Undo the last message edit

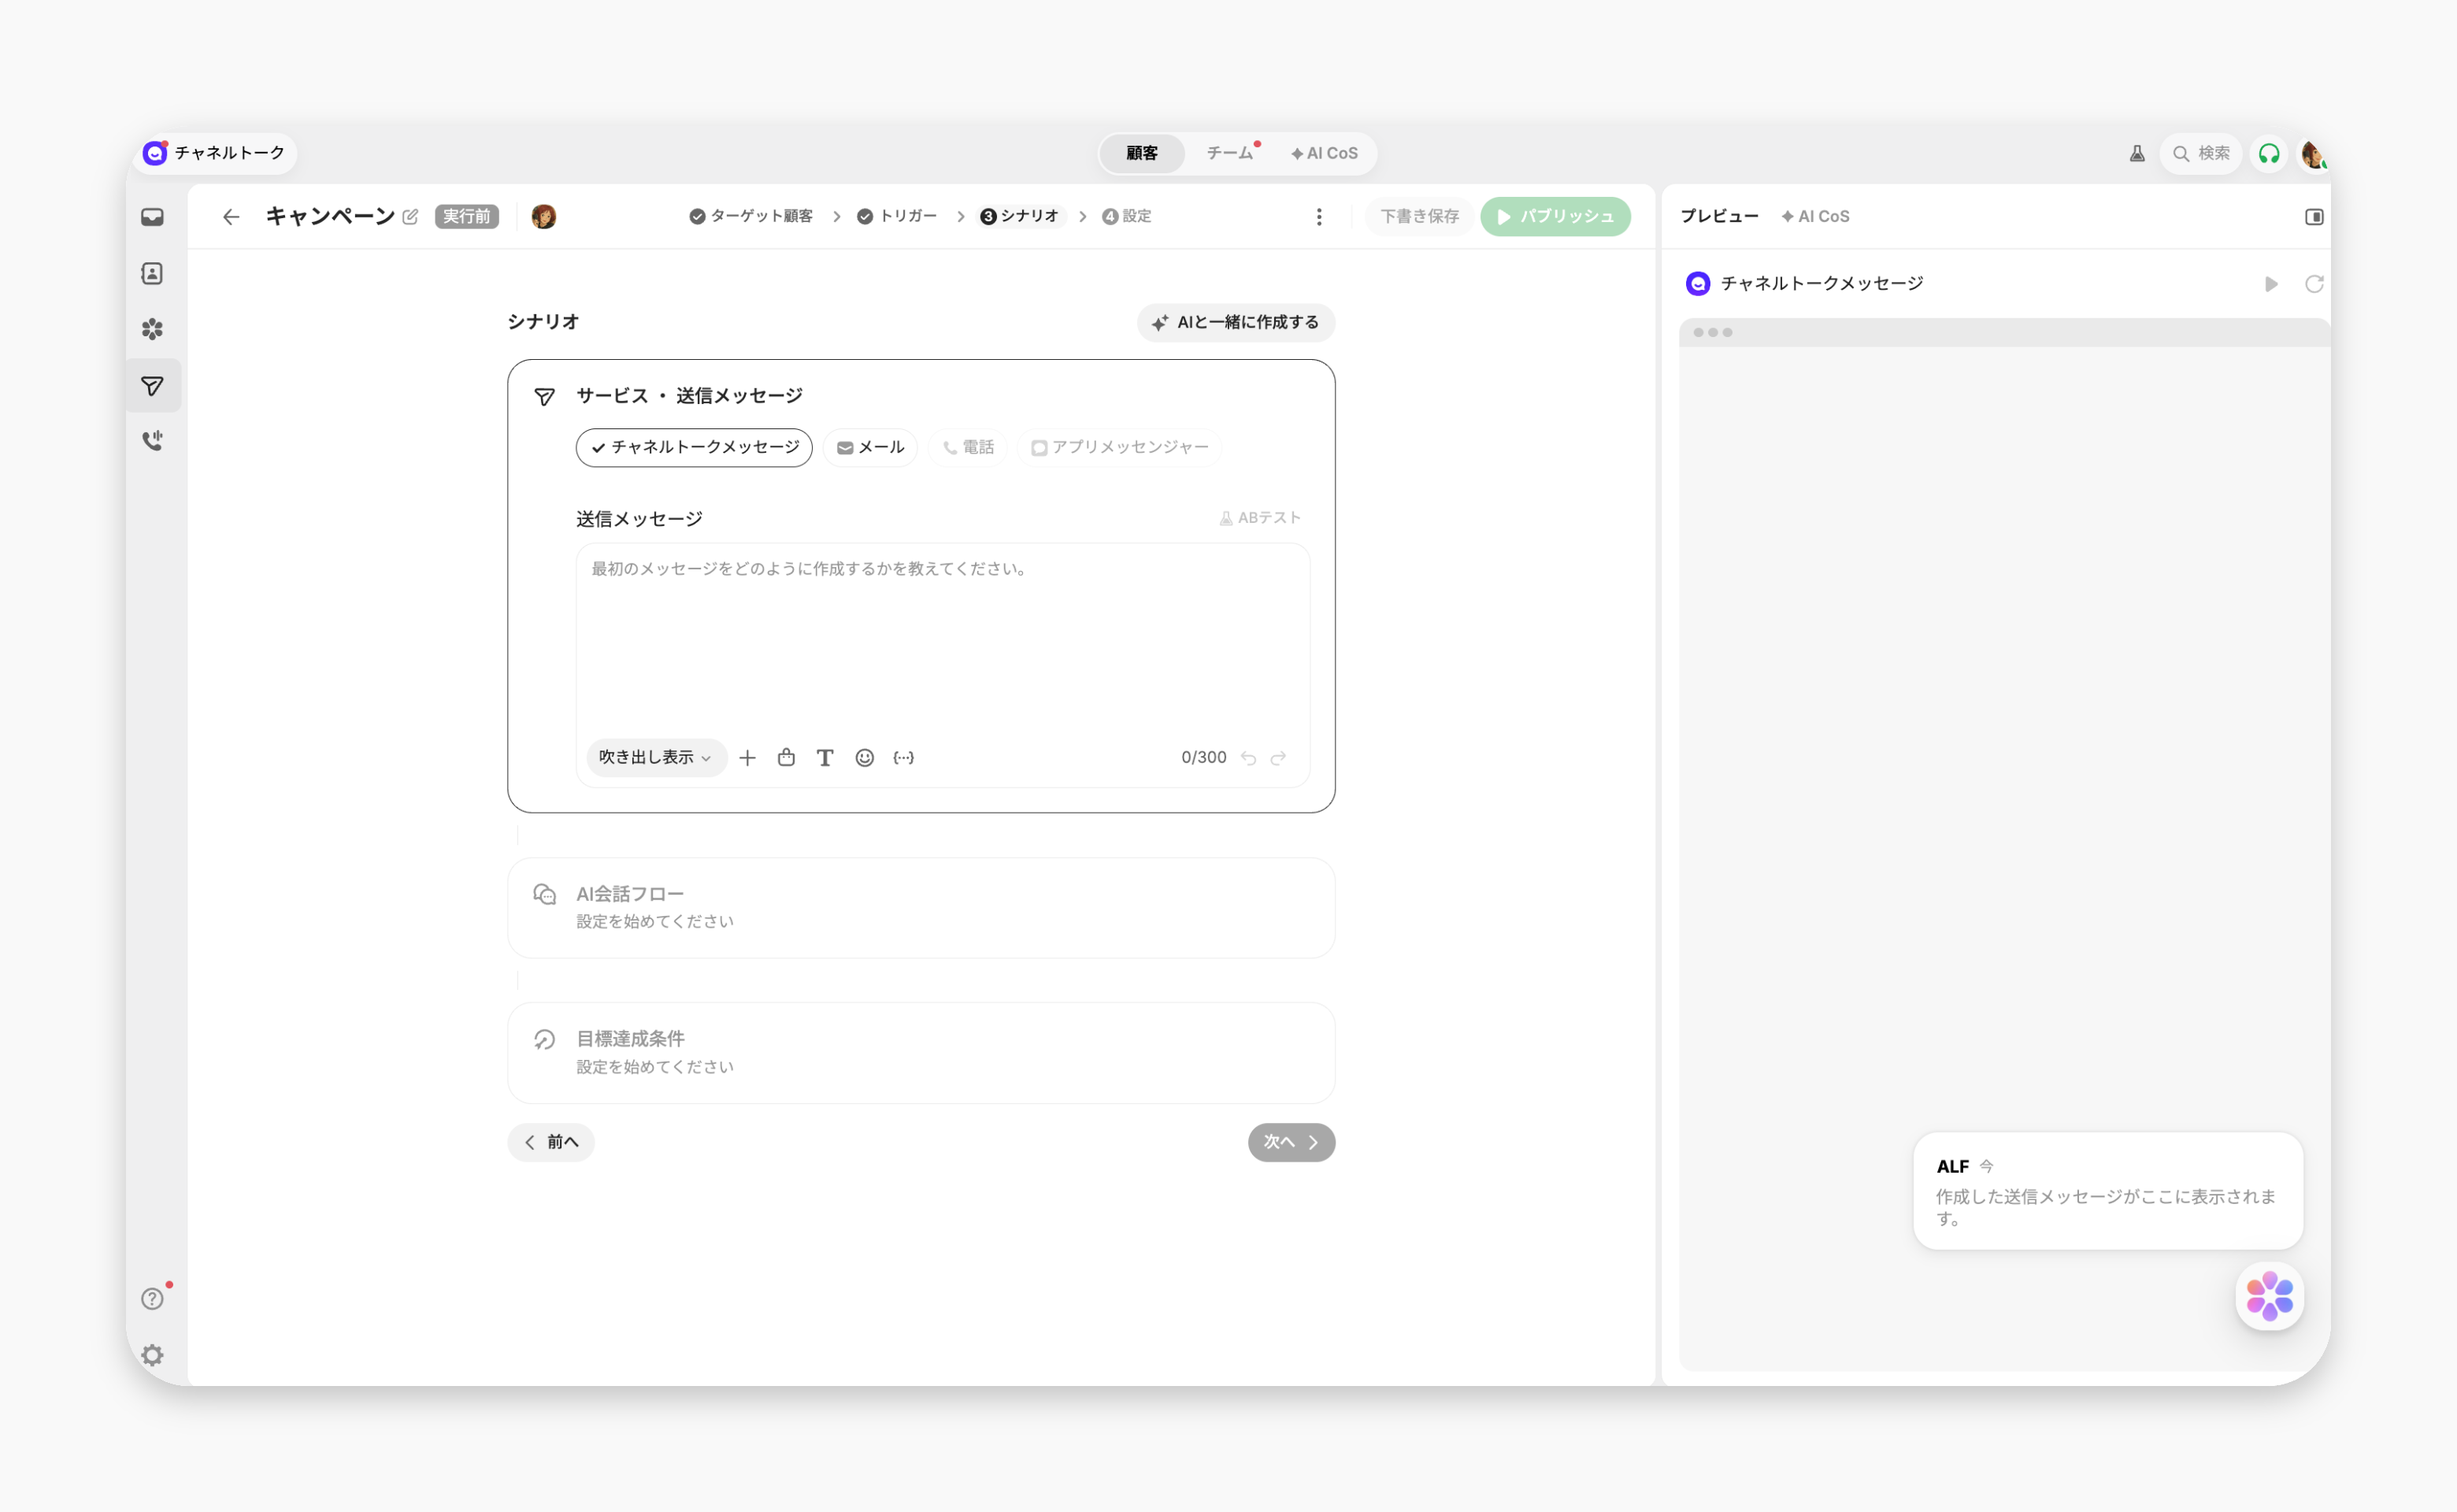pos(1248,758)
